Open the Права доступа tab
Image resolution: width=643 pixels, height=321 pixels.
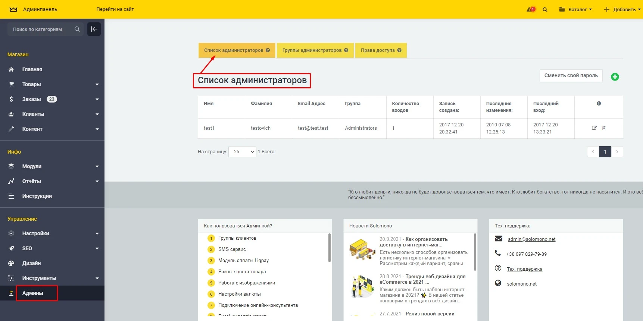click(378, 50)
